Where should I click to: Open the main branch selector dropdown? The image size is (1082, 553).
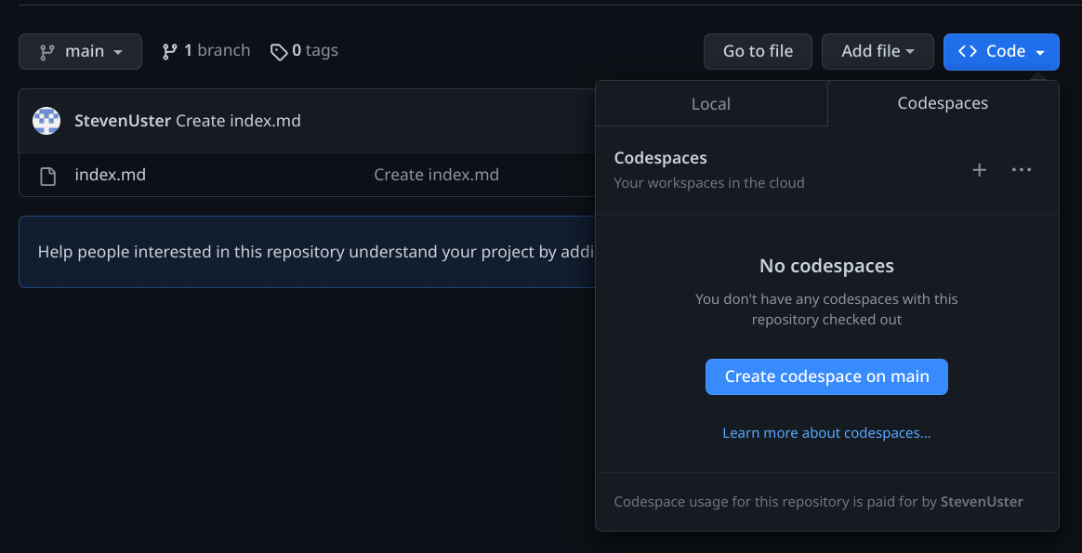80,52
